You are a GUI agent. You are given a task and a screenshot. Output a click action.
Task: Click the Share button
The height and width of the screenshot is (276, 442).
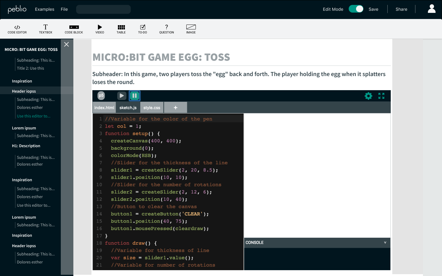401,9
